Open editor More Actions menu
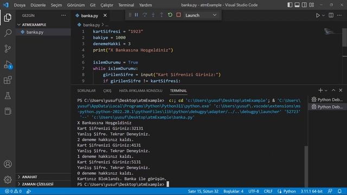Screen dimensions: 347x195 (x=339, y=15)
